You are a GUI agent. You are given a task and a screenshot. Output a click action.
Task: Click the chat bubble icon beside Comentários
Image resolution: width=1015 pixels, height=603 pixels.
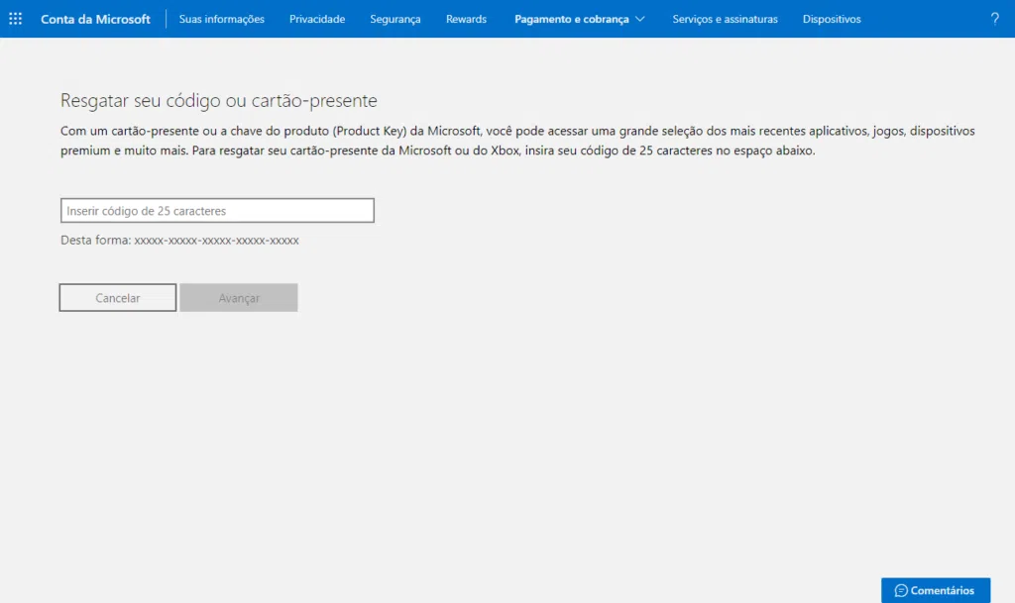click(x=900, y=591)
